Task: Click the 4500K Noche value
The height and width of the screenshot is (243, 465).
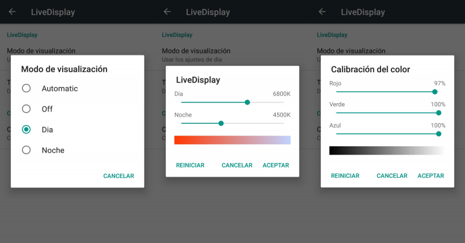Action: coord(282,115)
